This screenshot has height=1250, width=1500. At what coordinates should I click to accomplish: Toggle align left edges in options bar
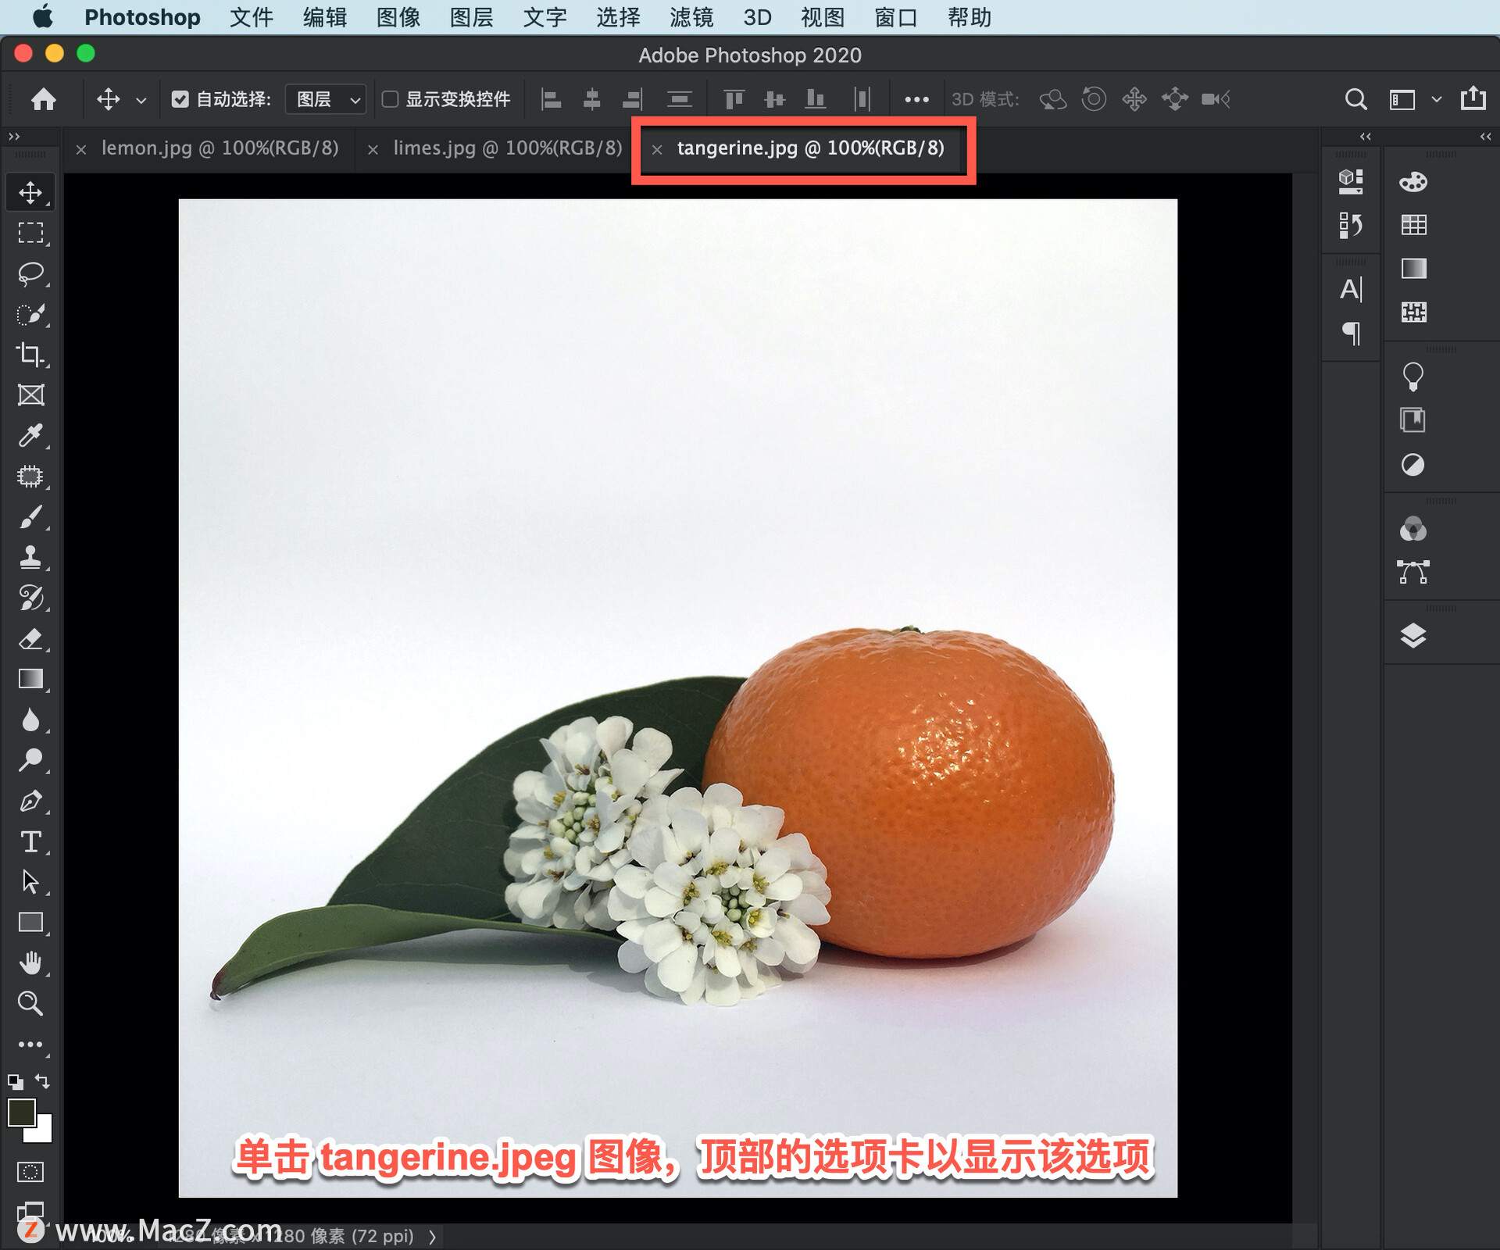click(552, 99)
